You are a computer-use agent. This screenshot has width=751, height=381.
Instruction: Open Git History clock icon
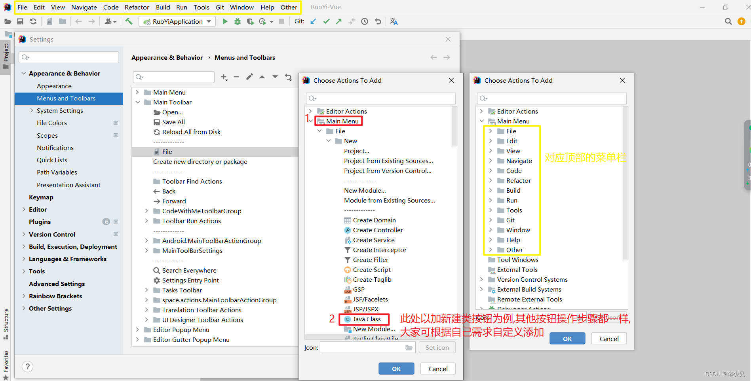365,21
